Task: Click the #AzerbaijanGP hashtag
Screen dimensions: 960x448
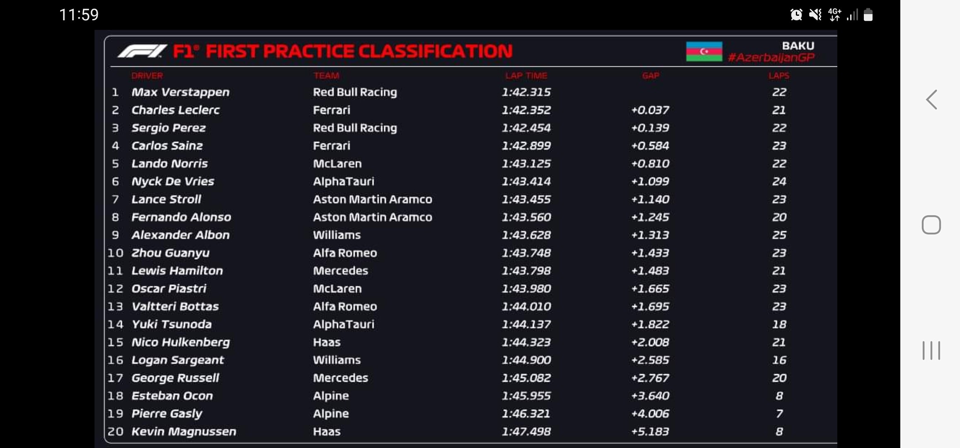Action: point(771,57)
